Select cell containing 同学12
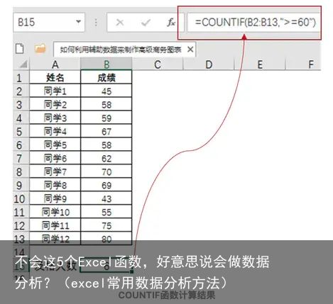This screenshot has height=304, width=333. (55, 239)
